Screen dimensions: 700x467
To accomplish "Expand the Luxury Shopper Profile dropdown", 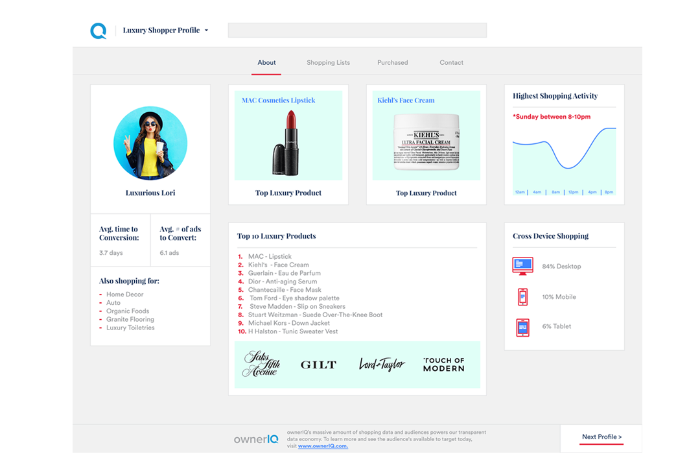I will (x=206, y=30).
